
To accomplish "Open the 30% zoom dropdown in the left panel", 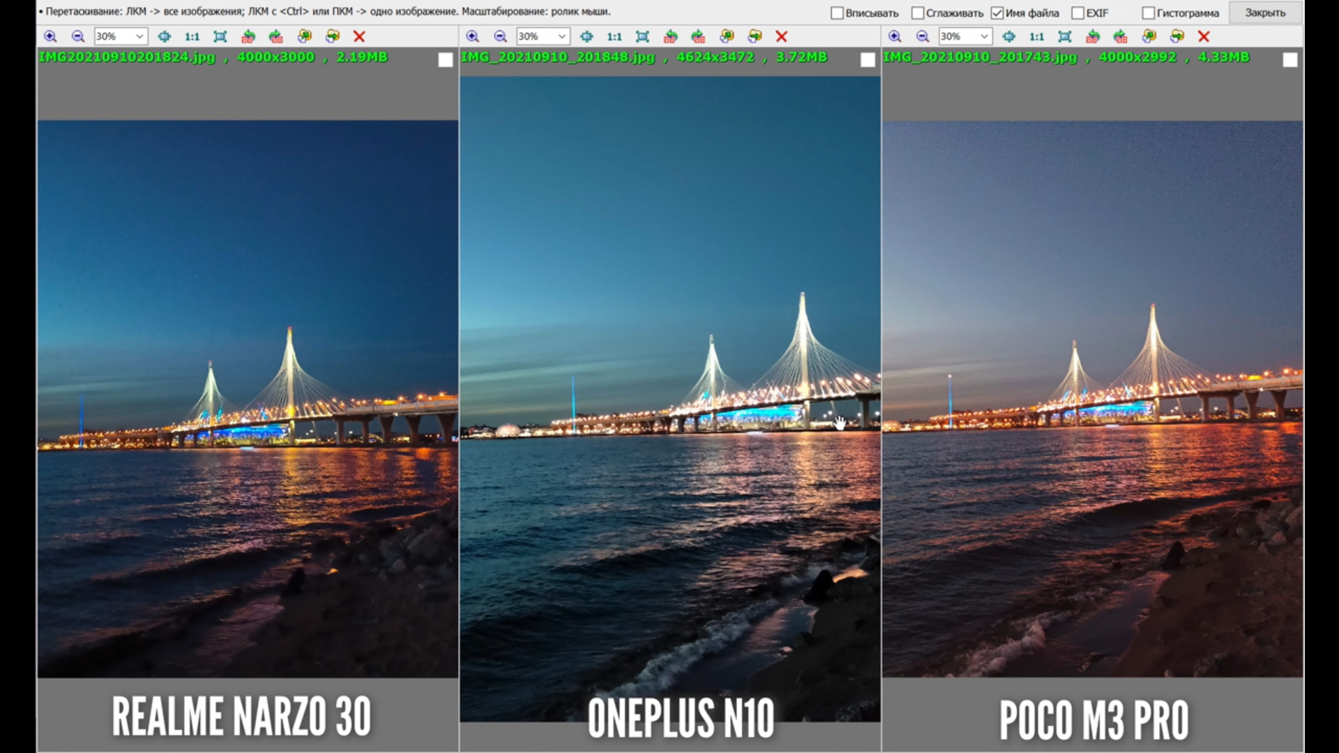I will 139,36.
